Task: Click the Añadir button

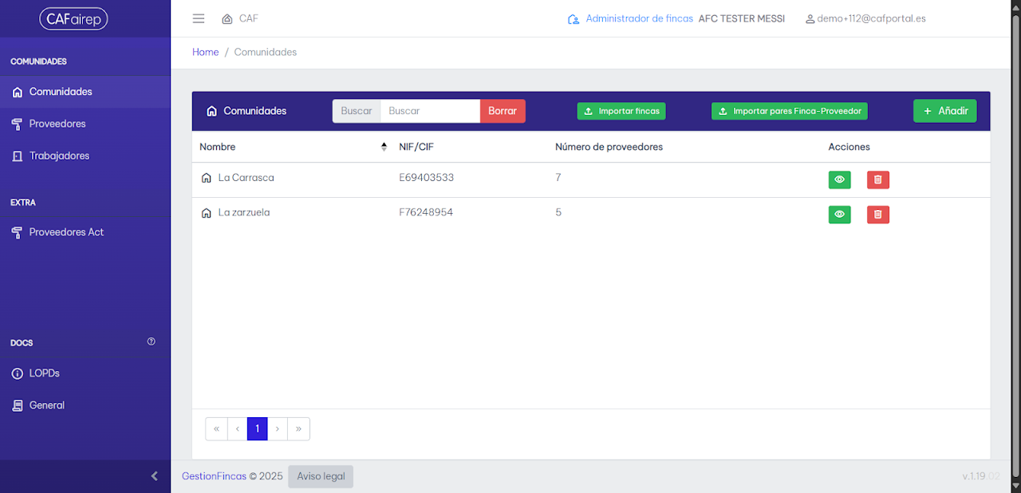Action: click(945, 111)
